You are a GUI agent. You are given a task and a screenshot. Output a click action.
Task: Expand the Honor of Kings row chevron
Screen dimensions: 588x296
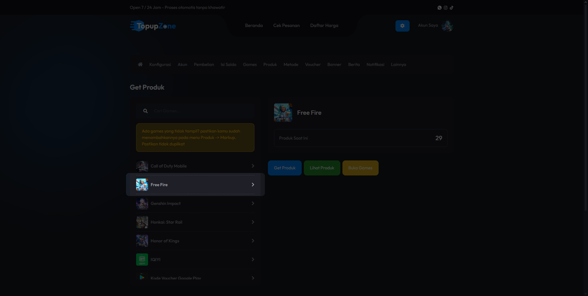tap(253, 241)
